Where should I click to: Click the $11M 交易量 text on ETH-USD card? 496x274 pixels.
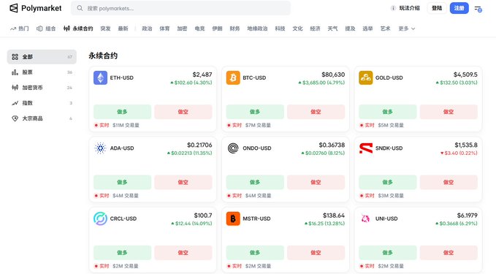(126, 125)
